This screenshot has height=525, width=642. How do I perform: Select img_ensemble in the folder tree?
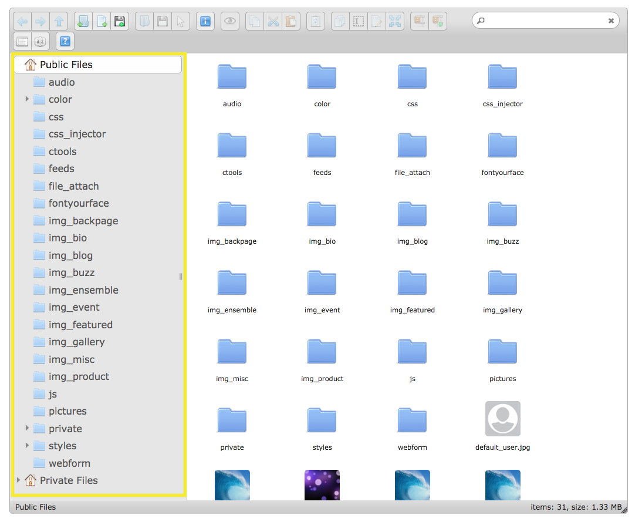pos(83,290)
